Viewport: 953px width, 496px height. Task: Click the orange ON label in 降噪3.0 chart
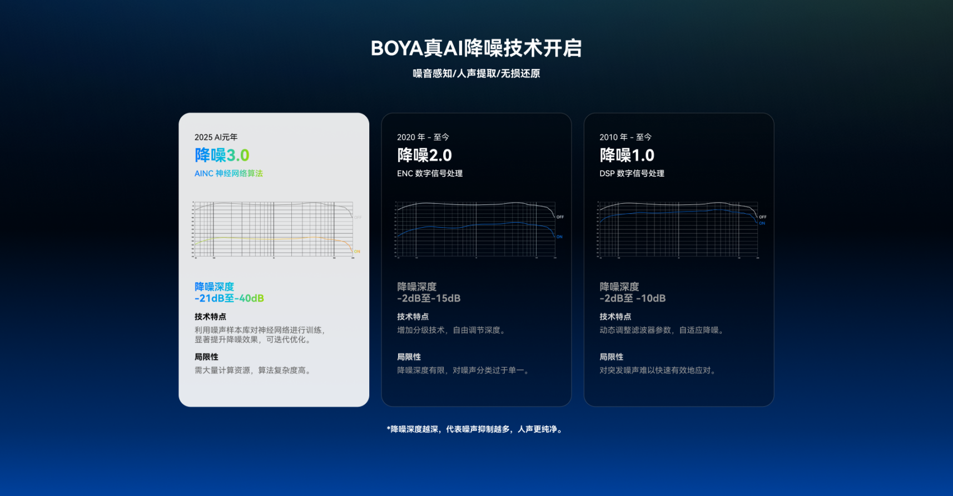[x=357, y=251]
